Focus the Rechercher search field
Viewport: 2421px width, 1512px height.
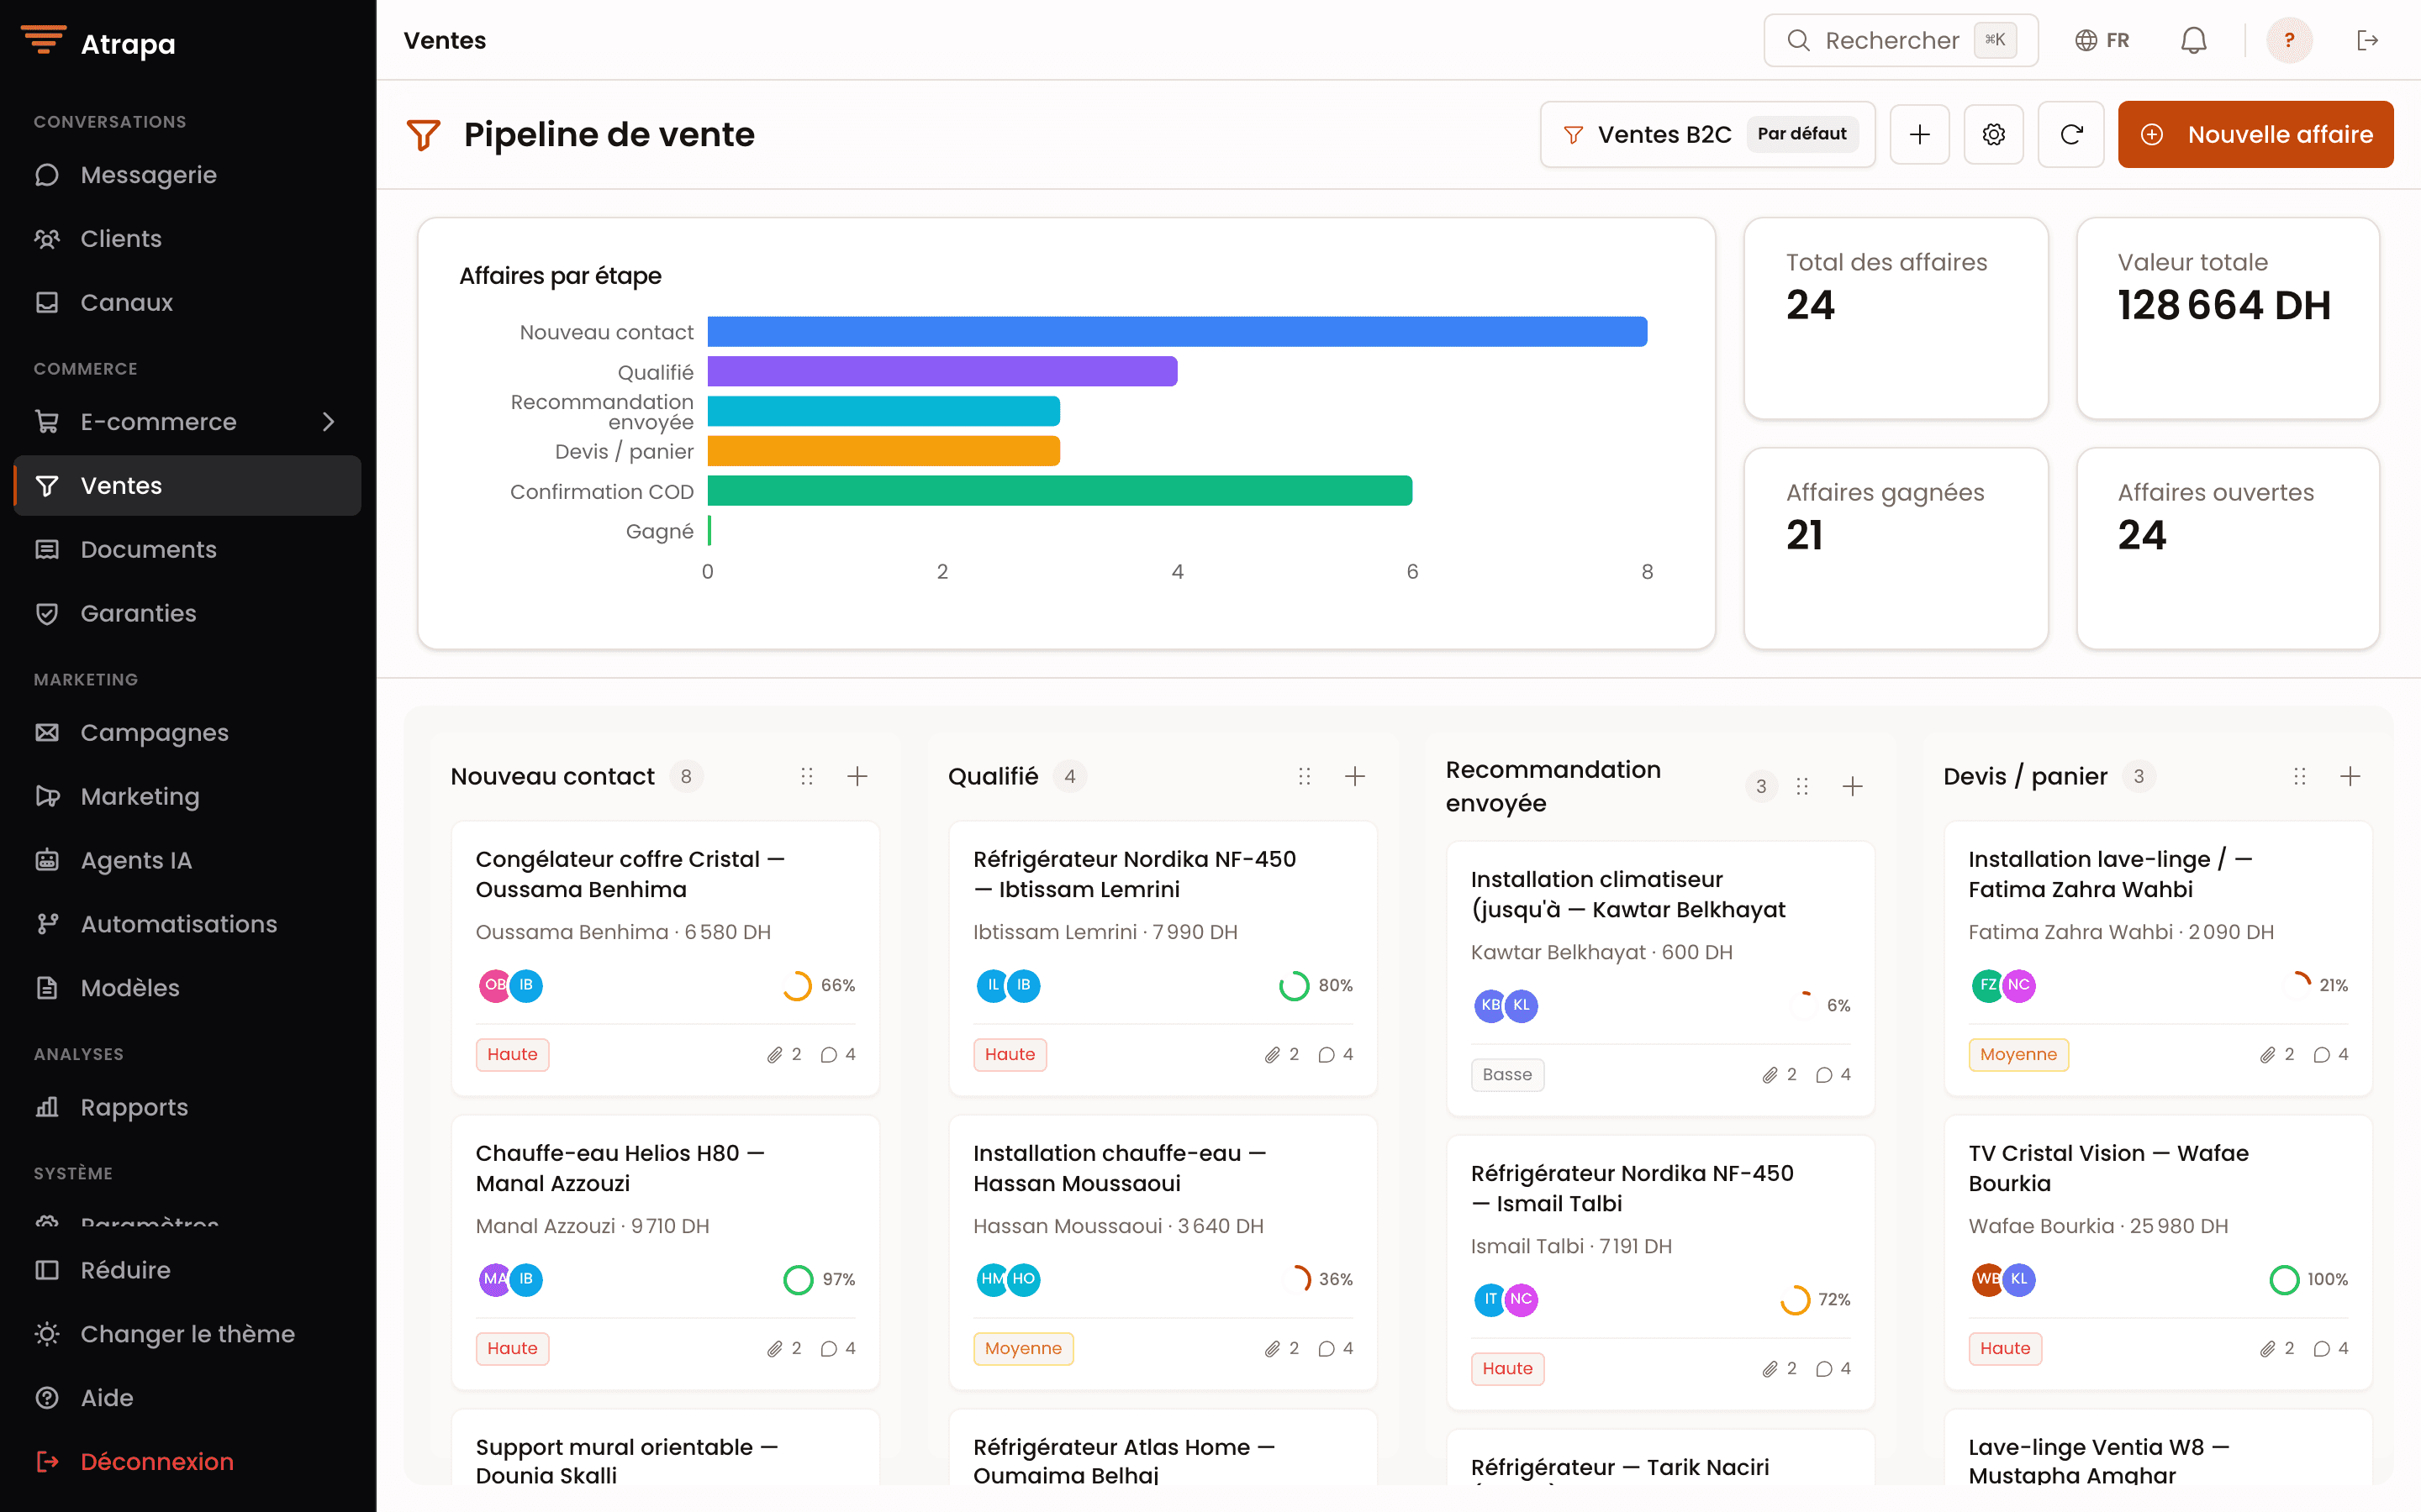point(1900,40)
